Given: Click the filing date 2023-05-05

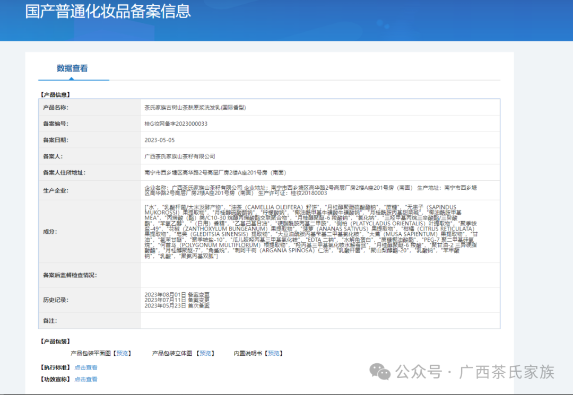Looking at the screenshot, I should coord(159,140).
